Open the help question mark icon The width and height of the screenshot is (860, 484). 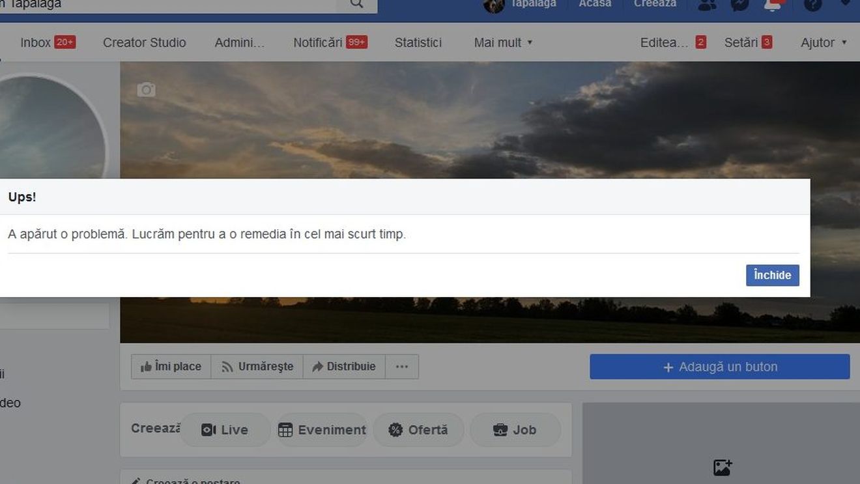click(812, 5)
